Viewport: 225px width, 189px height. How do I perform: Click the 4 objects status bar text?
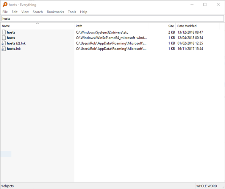click(7, 186)
